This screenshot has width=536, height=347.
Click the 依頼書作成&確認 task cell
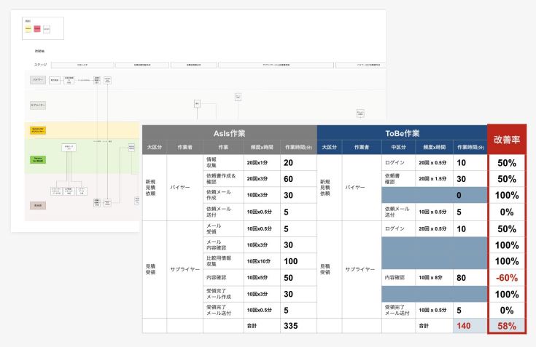(223, 179)
